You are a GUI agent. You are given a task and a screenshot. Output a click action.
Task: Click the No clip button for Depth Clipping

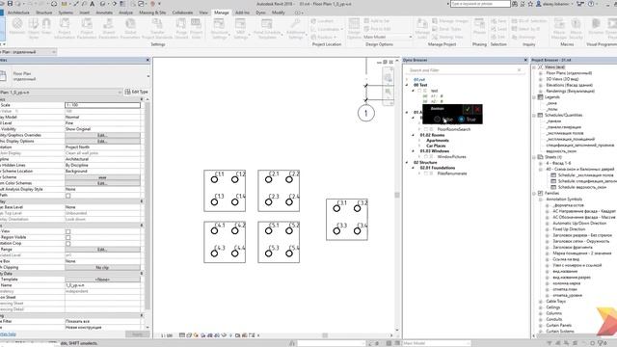(102, 268)
